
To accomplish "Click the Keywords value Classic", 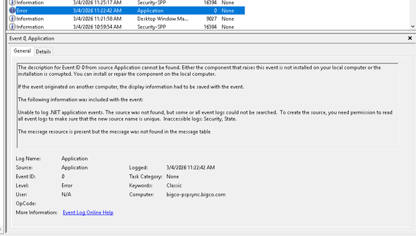I will coord(174,185).
